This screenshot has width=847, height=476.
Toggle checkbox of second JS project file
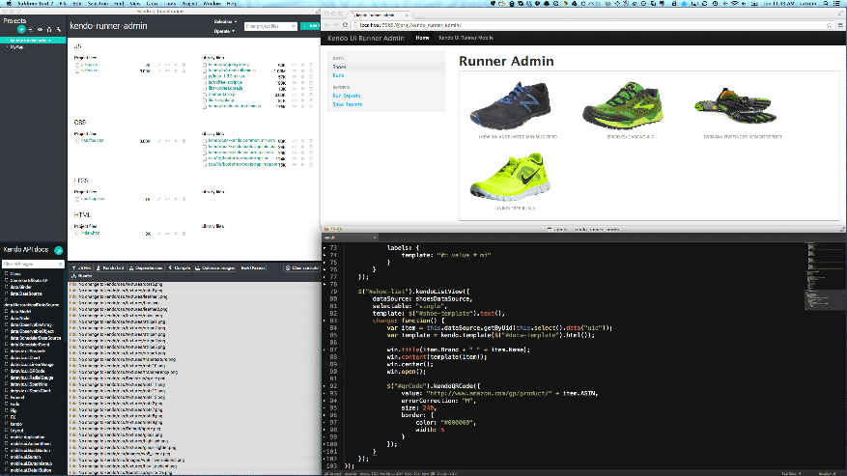[77, 70]
